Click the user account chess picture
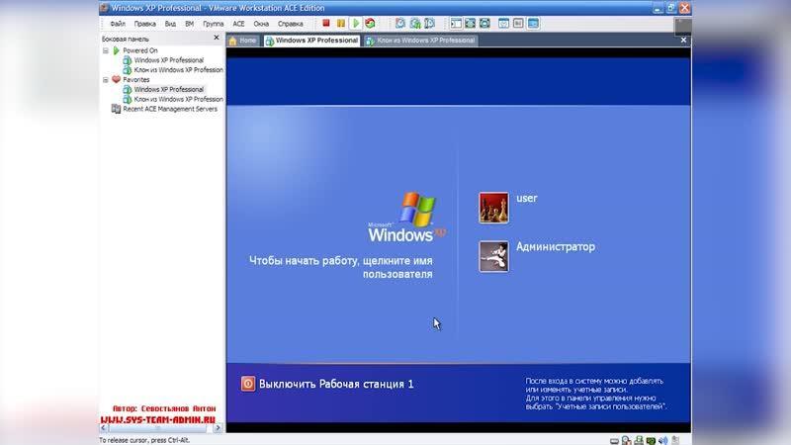The width and height of the screenshot is (791, 445). [x=493, y=207]
